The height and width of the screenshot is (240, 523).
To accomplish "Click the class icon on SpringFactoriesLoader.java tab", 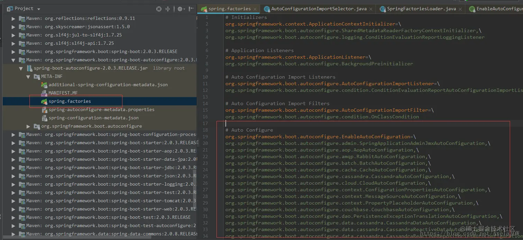I will coord(383,9).
